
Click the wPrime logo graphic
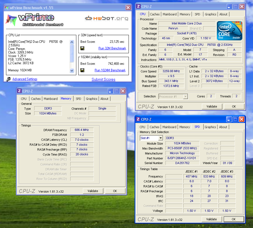pos(34,20)
